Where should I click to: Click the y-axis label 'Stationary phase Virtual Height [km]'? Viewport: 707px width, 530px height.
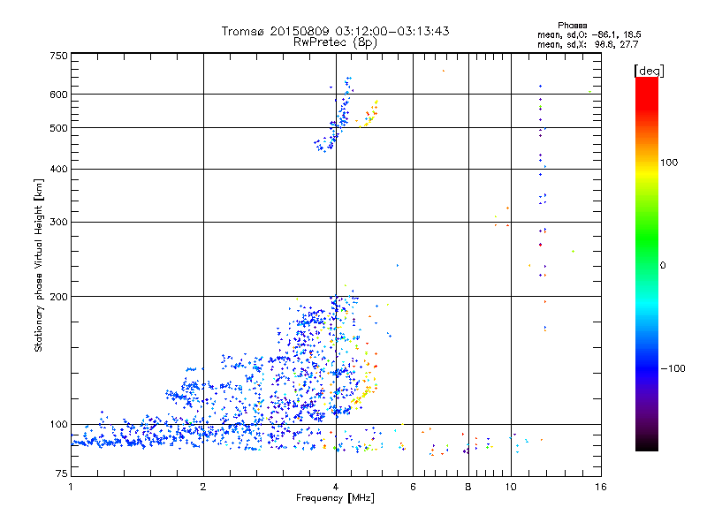point(38,266)
